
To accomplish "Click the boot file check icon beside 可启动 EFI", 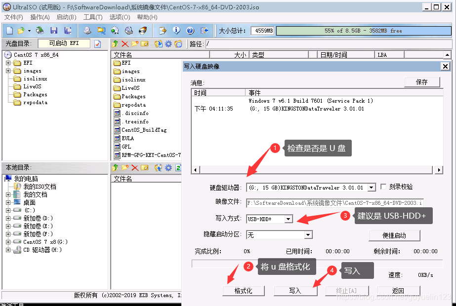I will point(98,44).
